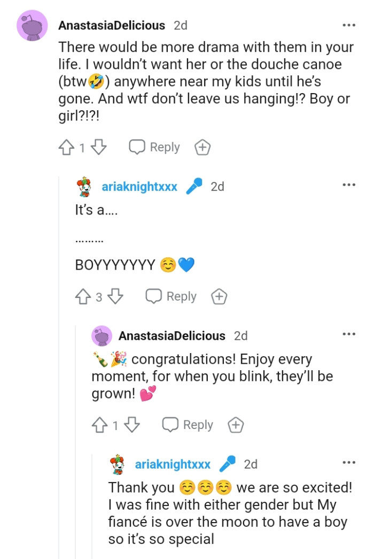The width and height of the screenshot is (374, 559).
Task: Open ariaknightxxx's profile via their username
Action: (139, 186)
